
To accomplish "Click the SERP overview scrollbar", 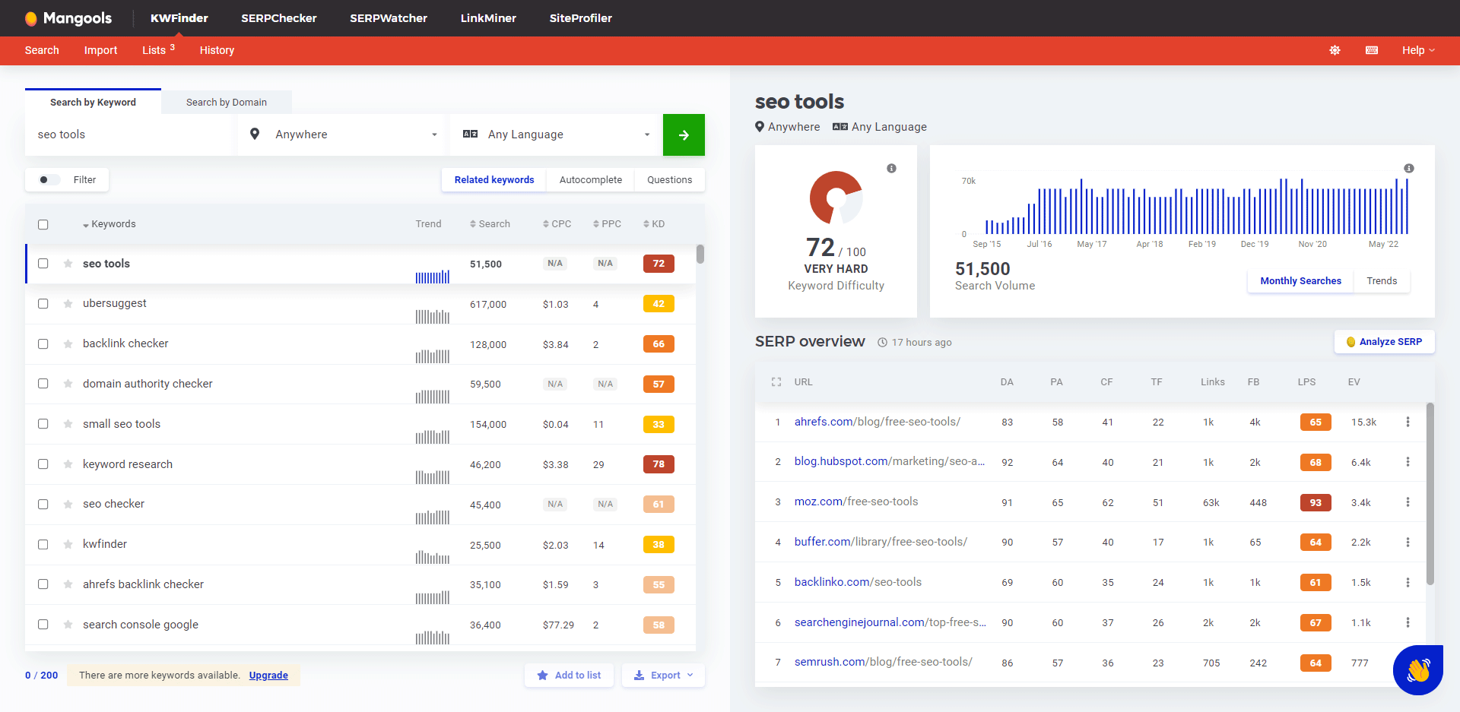I will click(1430, 494).
